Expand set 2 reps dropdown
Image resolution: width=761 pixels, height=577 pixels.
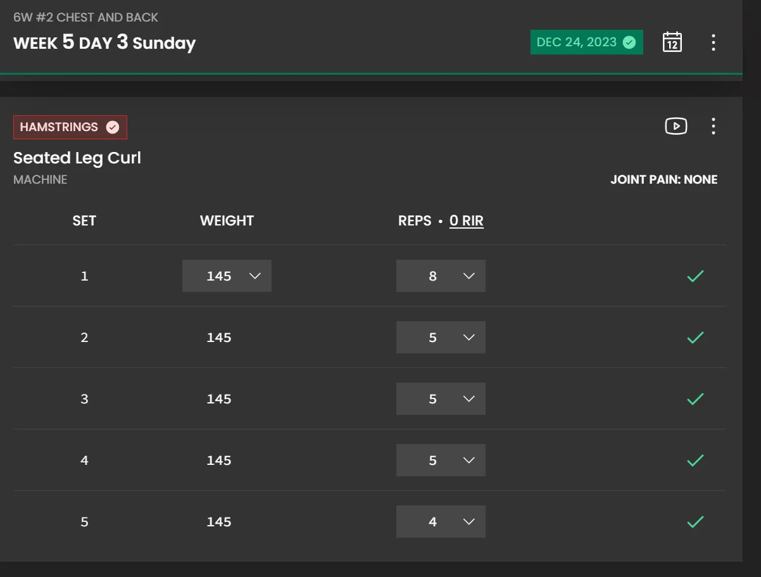[441, 338]
